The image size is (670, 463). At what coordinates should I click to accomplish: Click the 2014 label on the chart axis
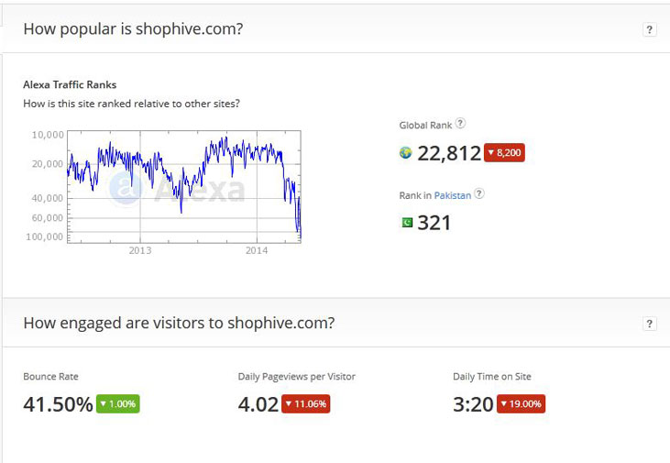coord(257,250)
